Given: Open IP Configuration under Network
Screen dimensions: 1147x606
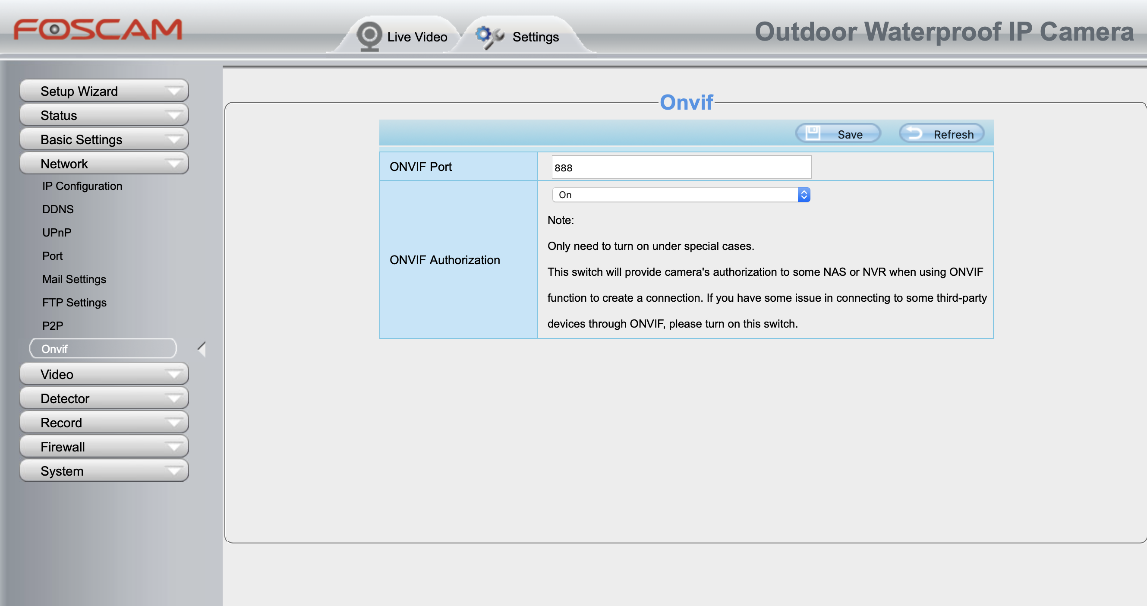Looking at the screenshot, I should point(82,186).
